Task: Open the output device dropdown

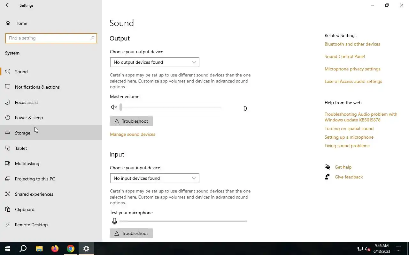Action: pyautogui.click(x=155, y=62)
